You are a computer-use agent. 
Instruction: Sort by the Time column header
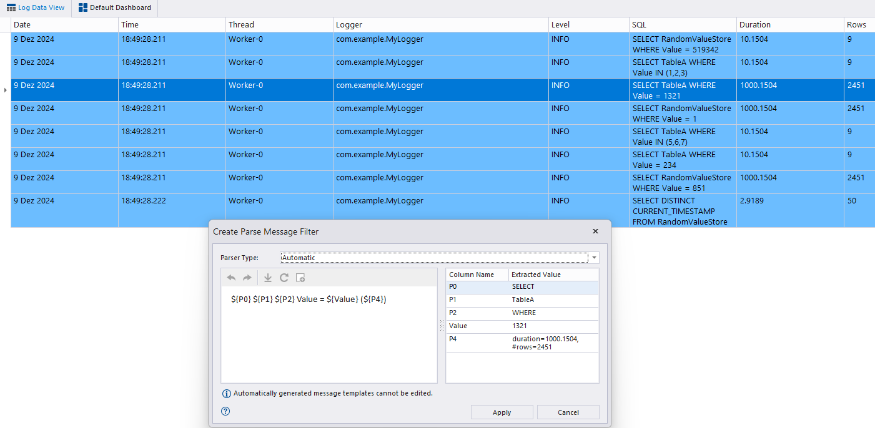click(x=172, y=25)
